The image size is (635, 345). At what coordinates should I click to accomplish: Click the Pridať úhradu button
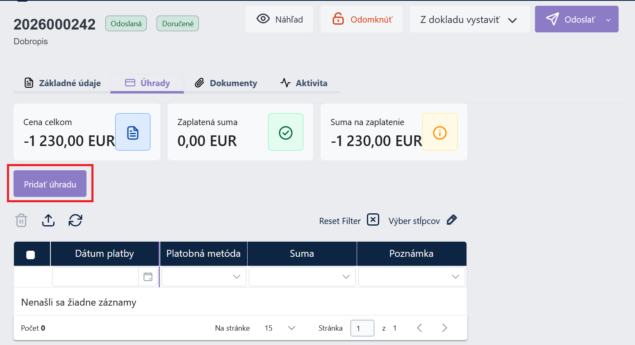point(50,184)
